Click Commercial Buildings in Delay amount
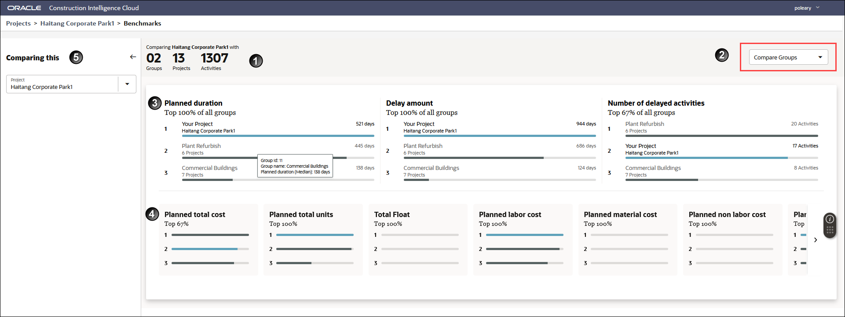This screenshot has height=317, width=845. pos(432,168)
